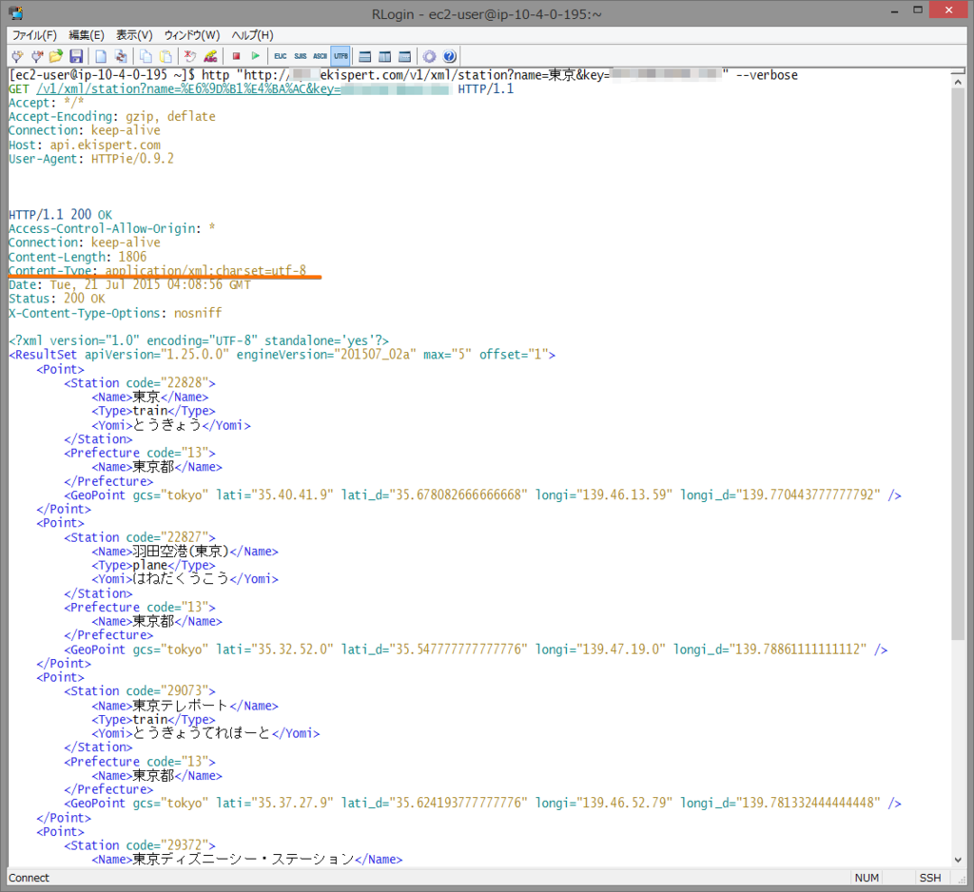Click the ABC highlighter toolbar icon
This screenshot has height=892, width=974.
(210, 56)
